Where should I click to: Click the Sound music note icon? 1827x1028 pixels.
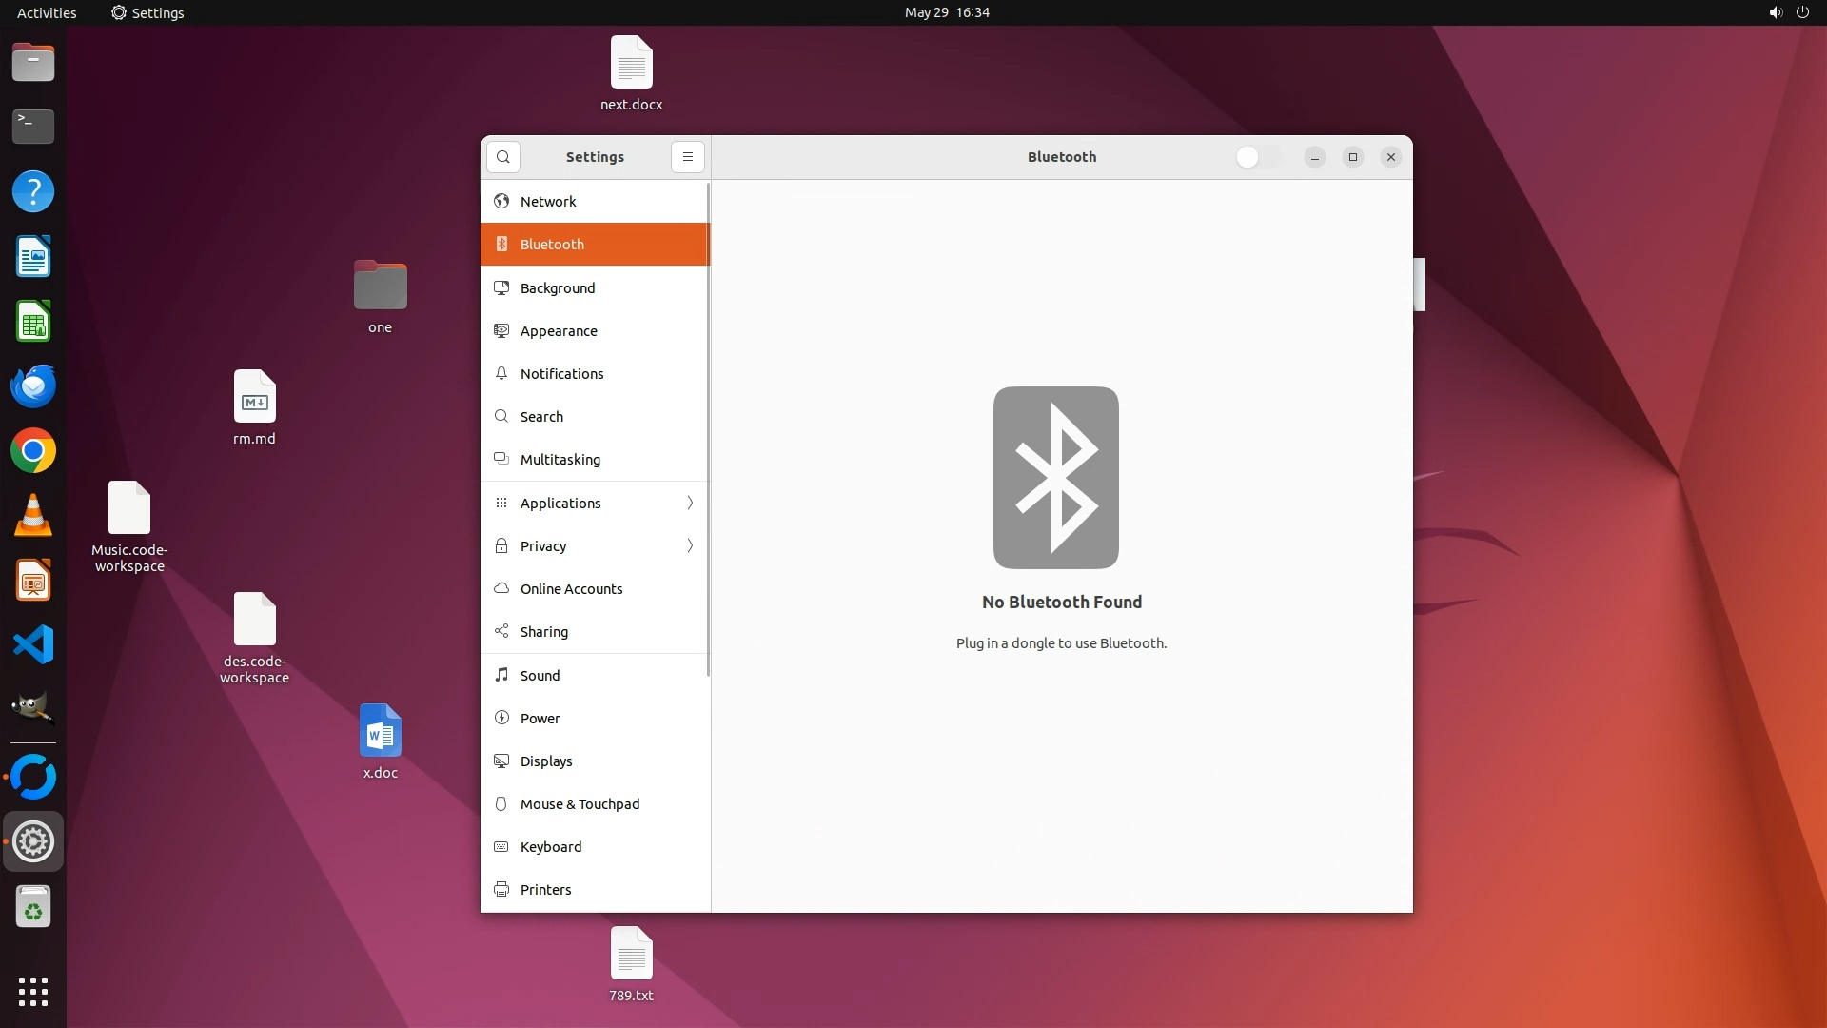[x=501, y=675]
